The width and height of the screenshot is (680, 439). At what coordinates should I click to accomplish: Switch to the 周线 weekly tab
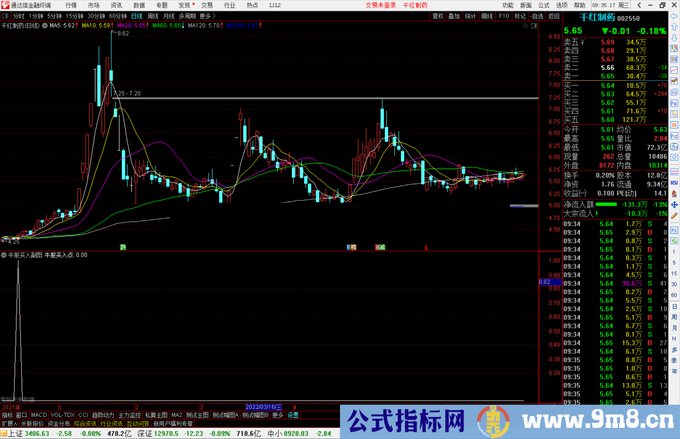pyautogui.click(x=153, y=16)
